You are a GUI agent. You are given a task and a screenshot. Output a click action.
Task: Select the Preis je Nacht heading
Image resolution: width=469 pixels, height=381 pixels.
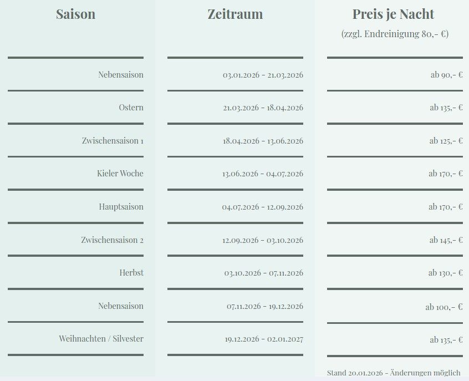(x=393, y=14)
